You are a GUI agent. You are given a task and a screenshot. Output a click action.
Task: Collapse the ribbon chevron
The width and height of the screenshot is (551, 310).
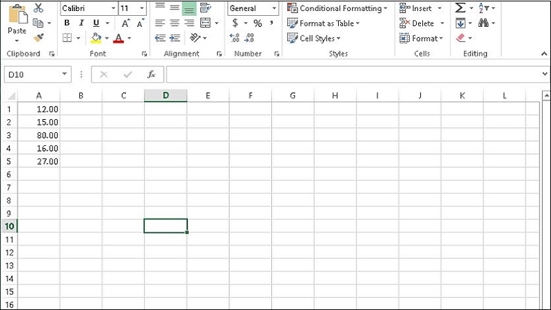tap(544, 54)
